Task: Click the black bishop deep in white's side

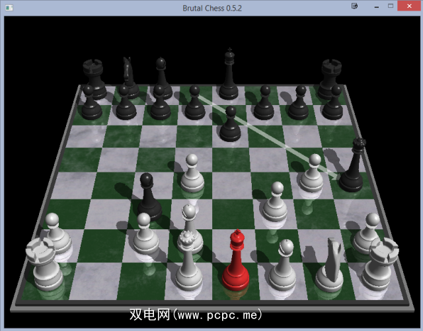Action: tap(149, 197)
